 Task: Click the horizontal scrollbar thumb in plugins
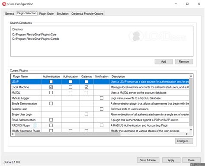67,134
